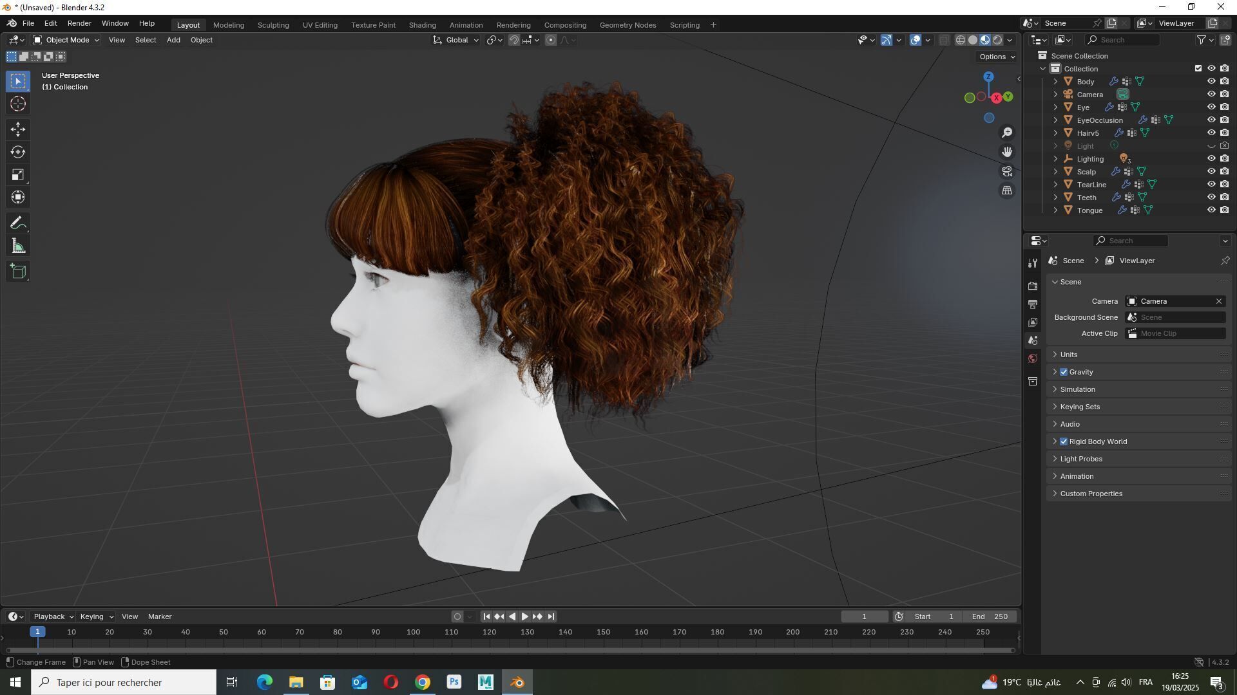Click the outliner Search field
1237x695 pixels.
tap(1122, 40)
